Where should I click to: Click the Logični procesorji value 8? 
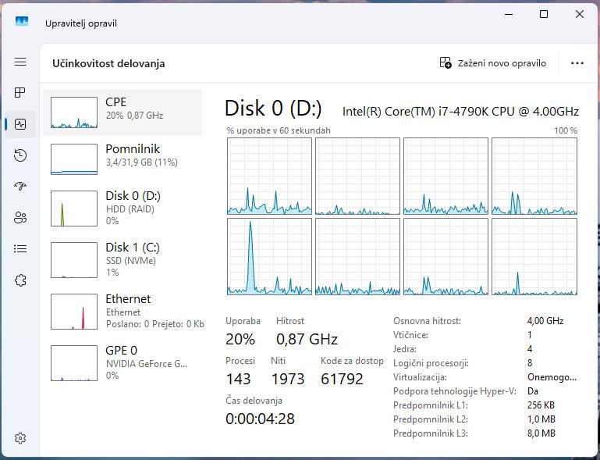tap(530, 362)
